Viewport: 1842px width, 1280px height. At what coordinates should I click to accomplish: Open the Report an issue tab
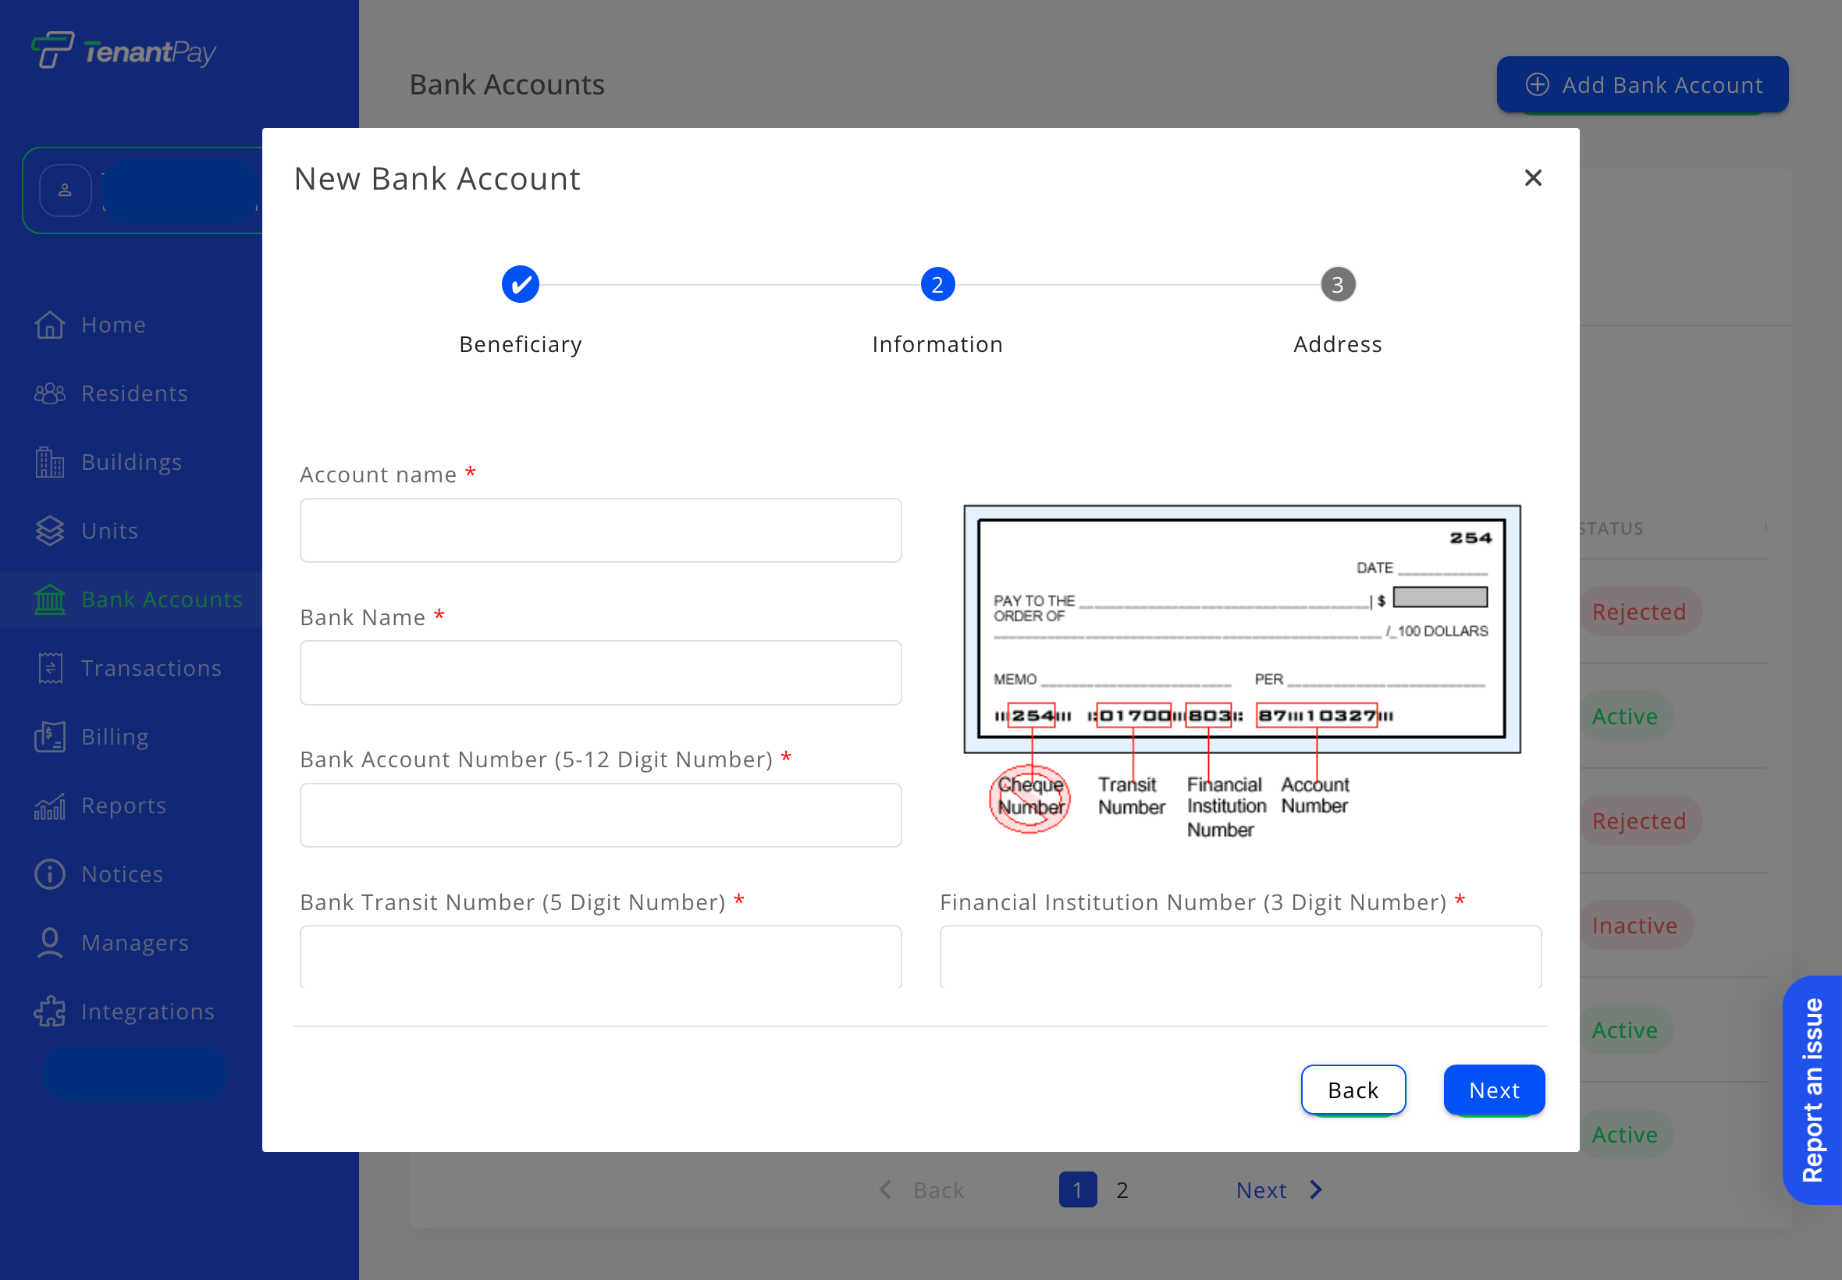point(1812,1089)
